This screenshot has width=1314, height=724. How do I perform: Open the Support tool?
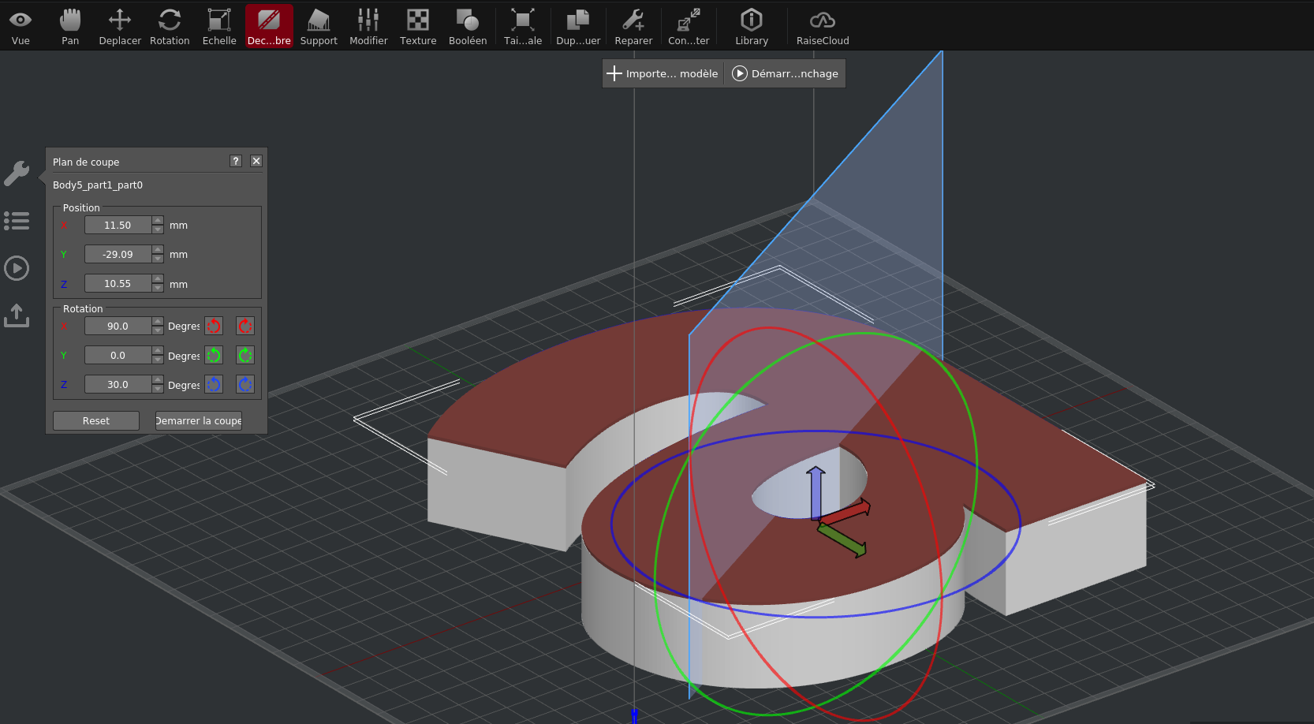pyautogui.click(x=319, y=27)
